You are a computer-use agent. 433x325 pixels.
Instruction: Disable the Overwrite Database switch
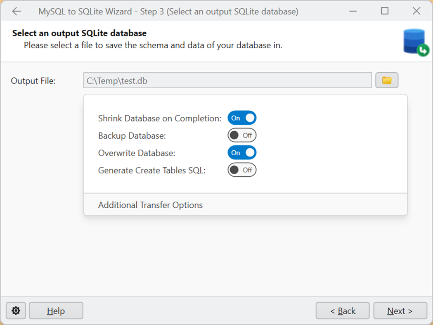[242, 153]
